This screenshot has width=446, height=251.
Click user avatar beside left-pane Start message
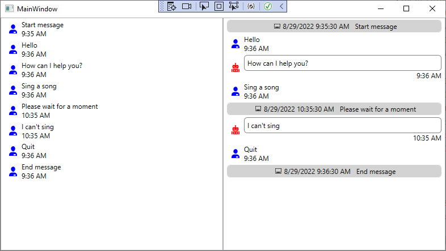coord(13,29)
